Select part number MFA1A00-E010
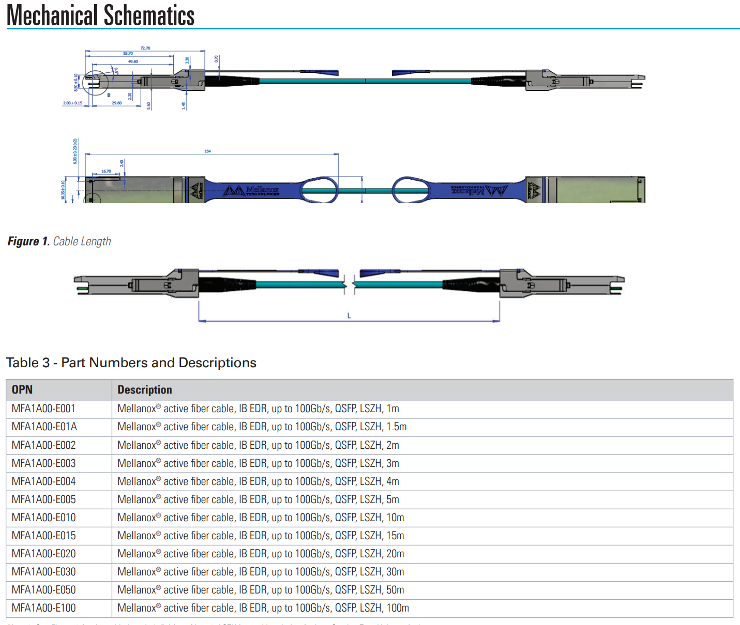The width and height of the screenshot is (740, 625). coord(43,518)
